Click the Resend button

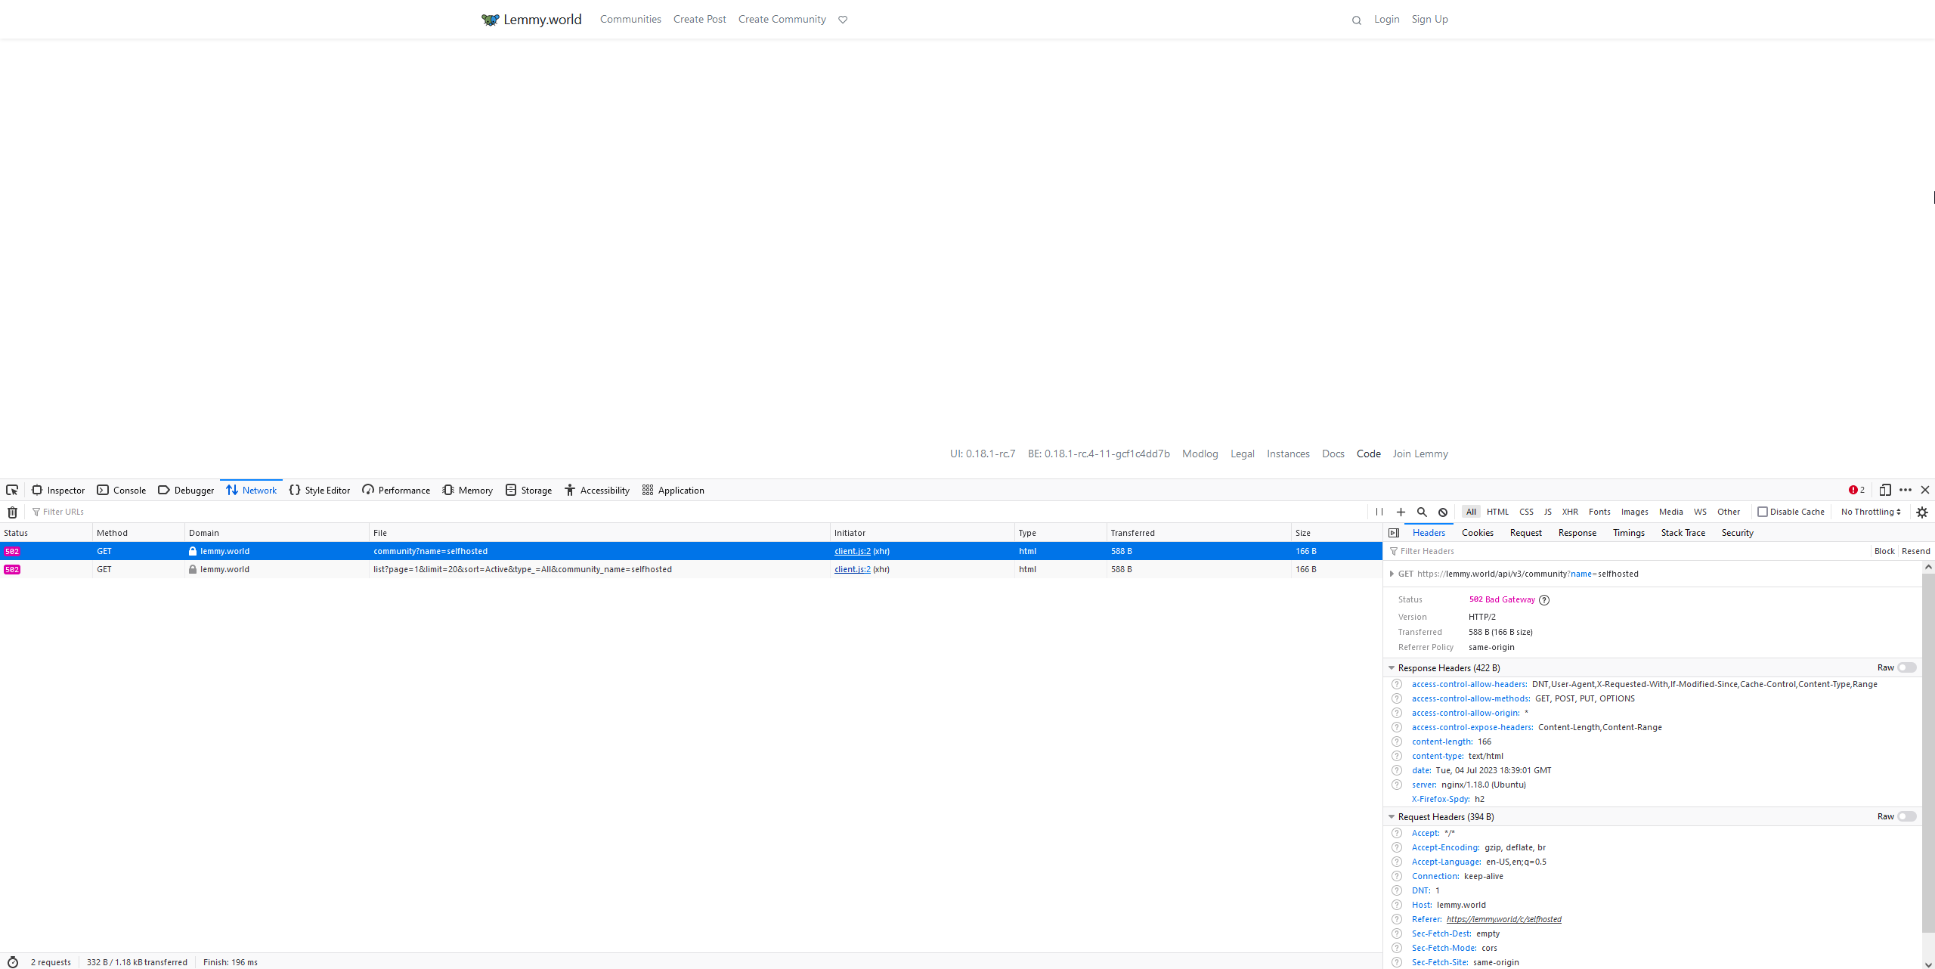click(x=1916, y=551)
